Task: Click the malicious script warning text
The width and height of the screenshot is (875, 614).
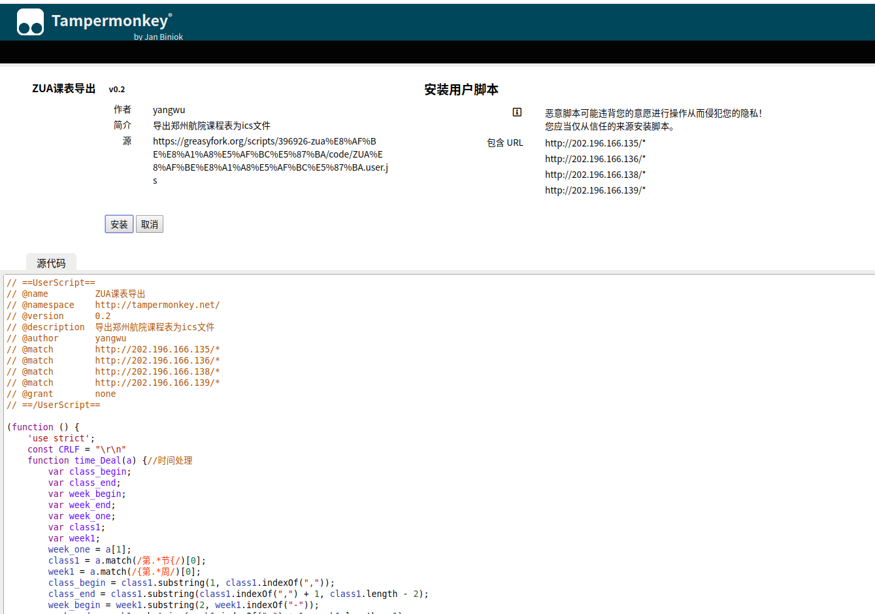Action: tap(653, 120)
